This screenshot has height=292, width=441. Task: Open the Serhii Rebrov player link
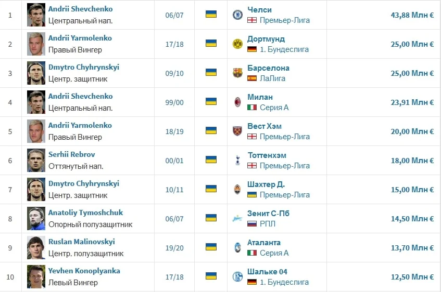tap(71, 154)
